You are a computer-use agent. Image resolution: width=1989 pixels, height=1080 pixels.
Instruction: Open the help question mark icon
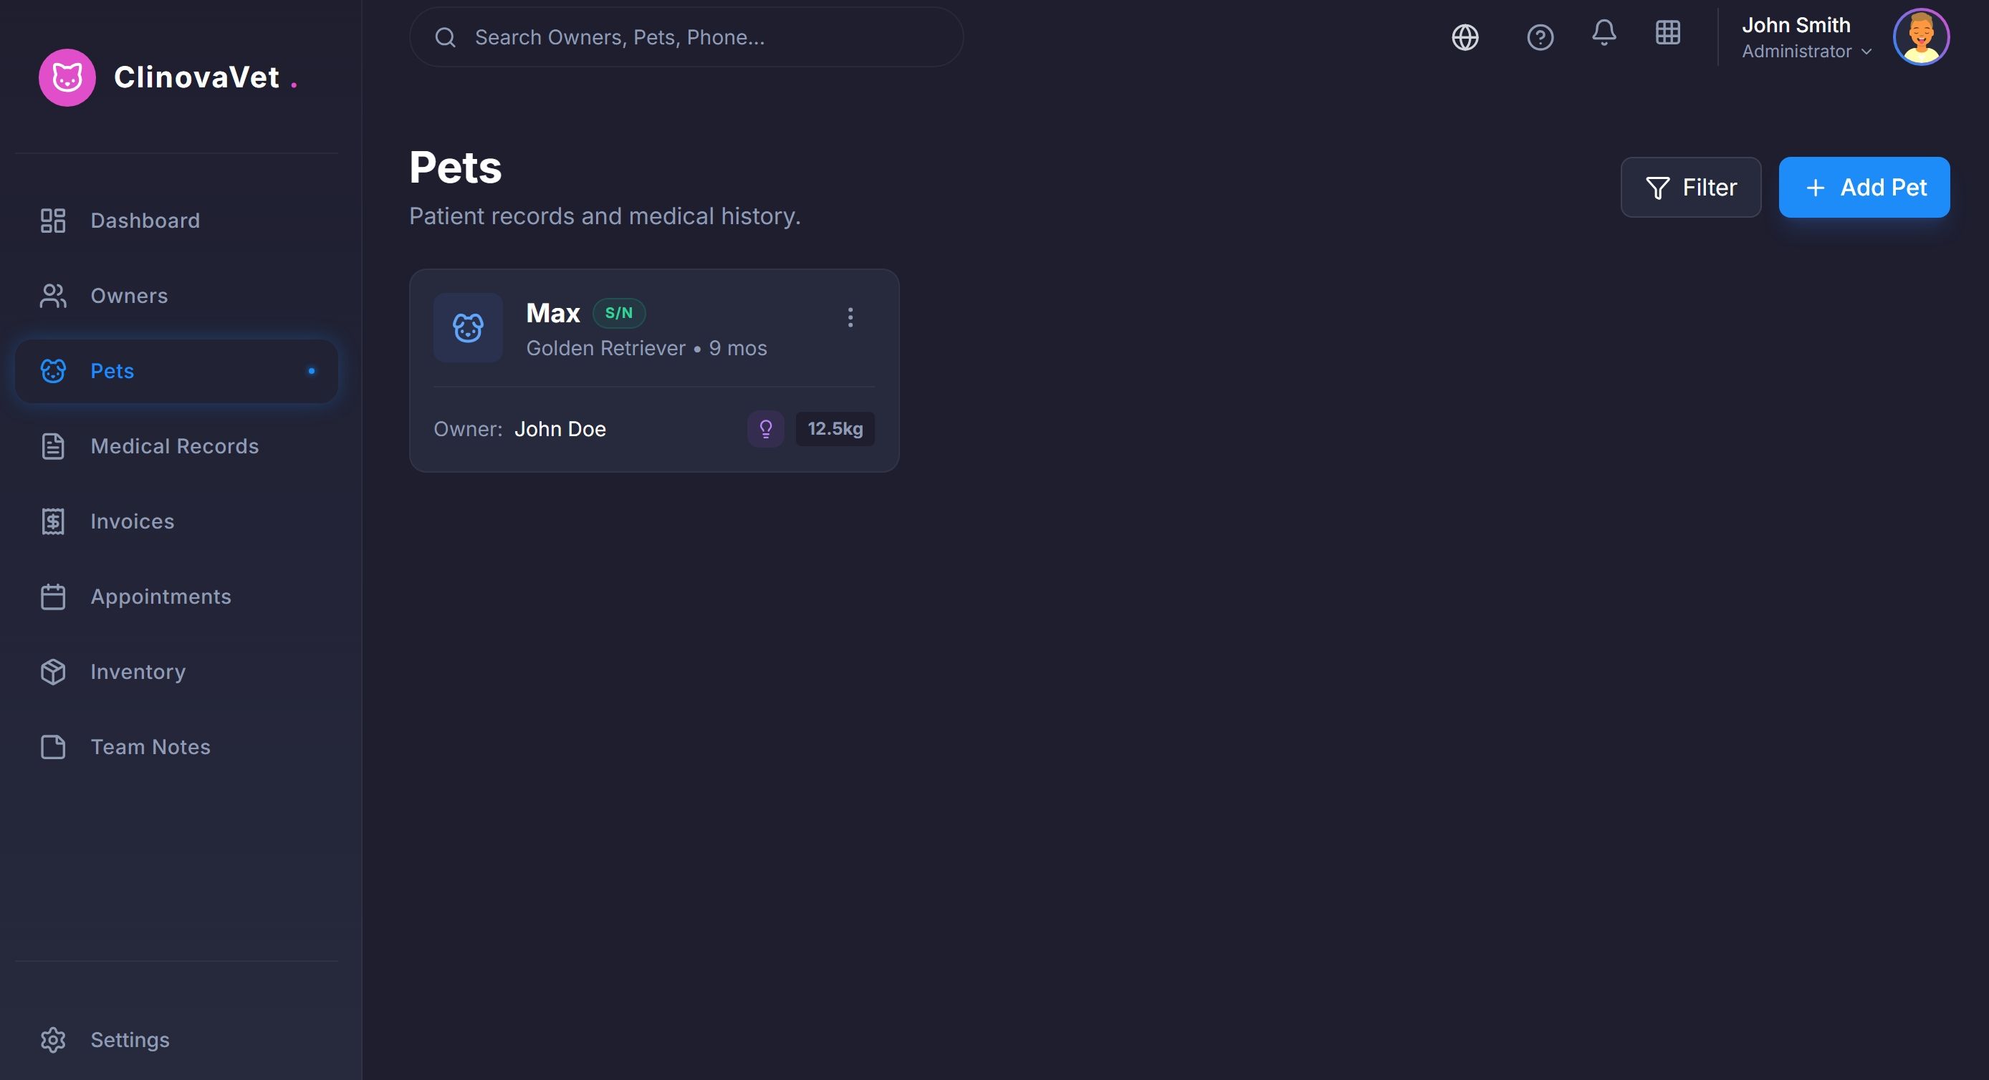pyautogui.click(x=1540, y=37)
